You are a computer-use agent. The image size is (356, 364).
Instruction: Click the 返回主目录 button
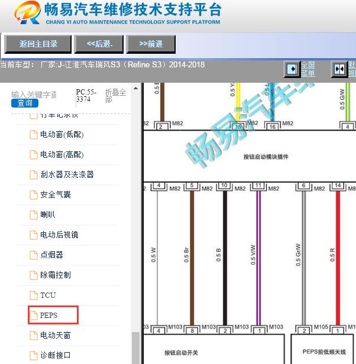point(38,44)
